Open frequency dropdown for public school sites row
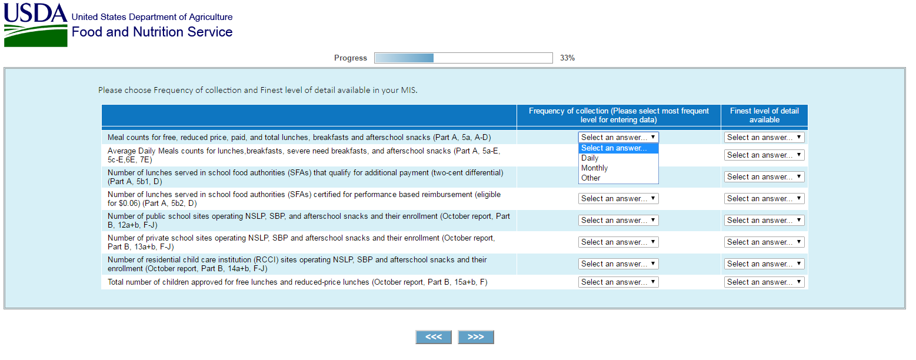 click(618, 221)
